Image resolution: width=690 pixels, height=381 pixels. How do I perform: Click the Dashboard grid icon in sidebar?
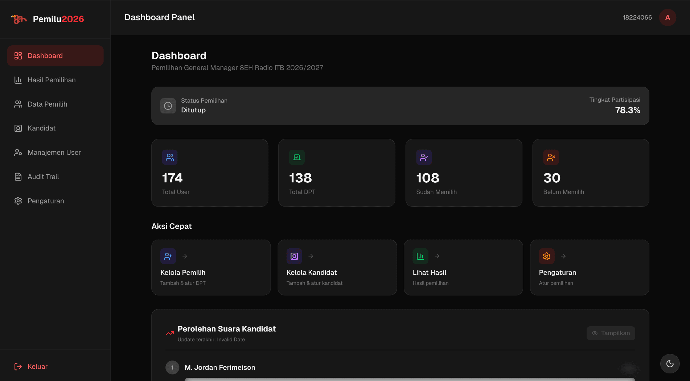[x=18, y=56]
